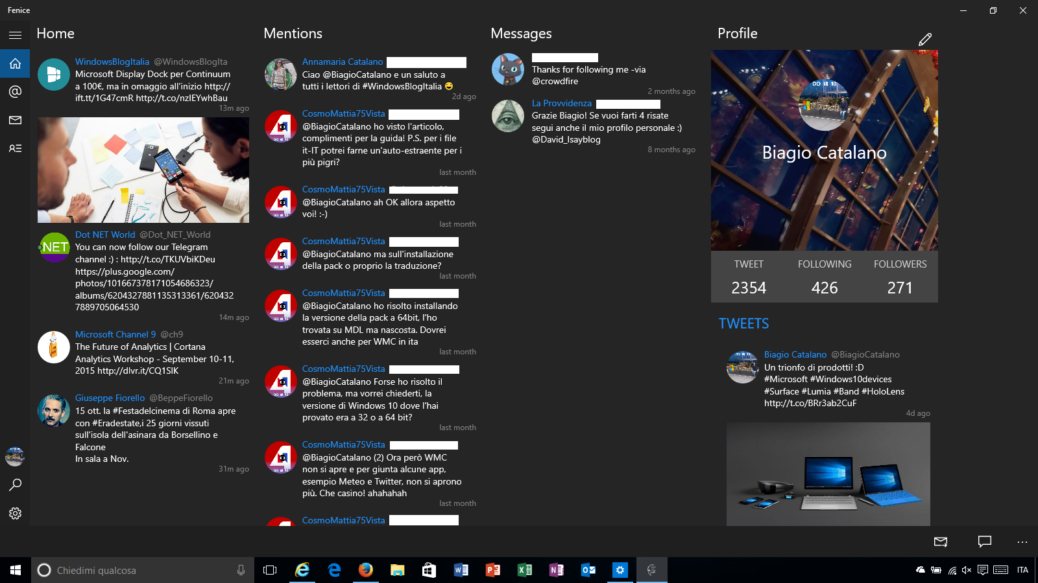The width and height of the screenshot is (1038, 583).
Task: Click the Home column header
Action: point(55,33)
